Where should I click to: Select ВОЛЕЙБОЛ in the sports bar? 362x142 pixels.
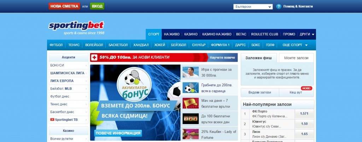pos(94,45)
